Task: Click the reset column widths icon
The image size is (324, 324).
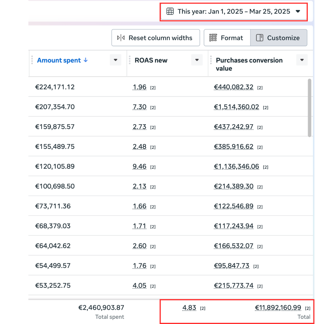Action: tap(121, 38)
